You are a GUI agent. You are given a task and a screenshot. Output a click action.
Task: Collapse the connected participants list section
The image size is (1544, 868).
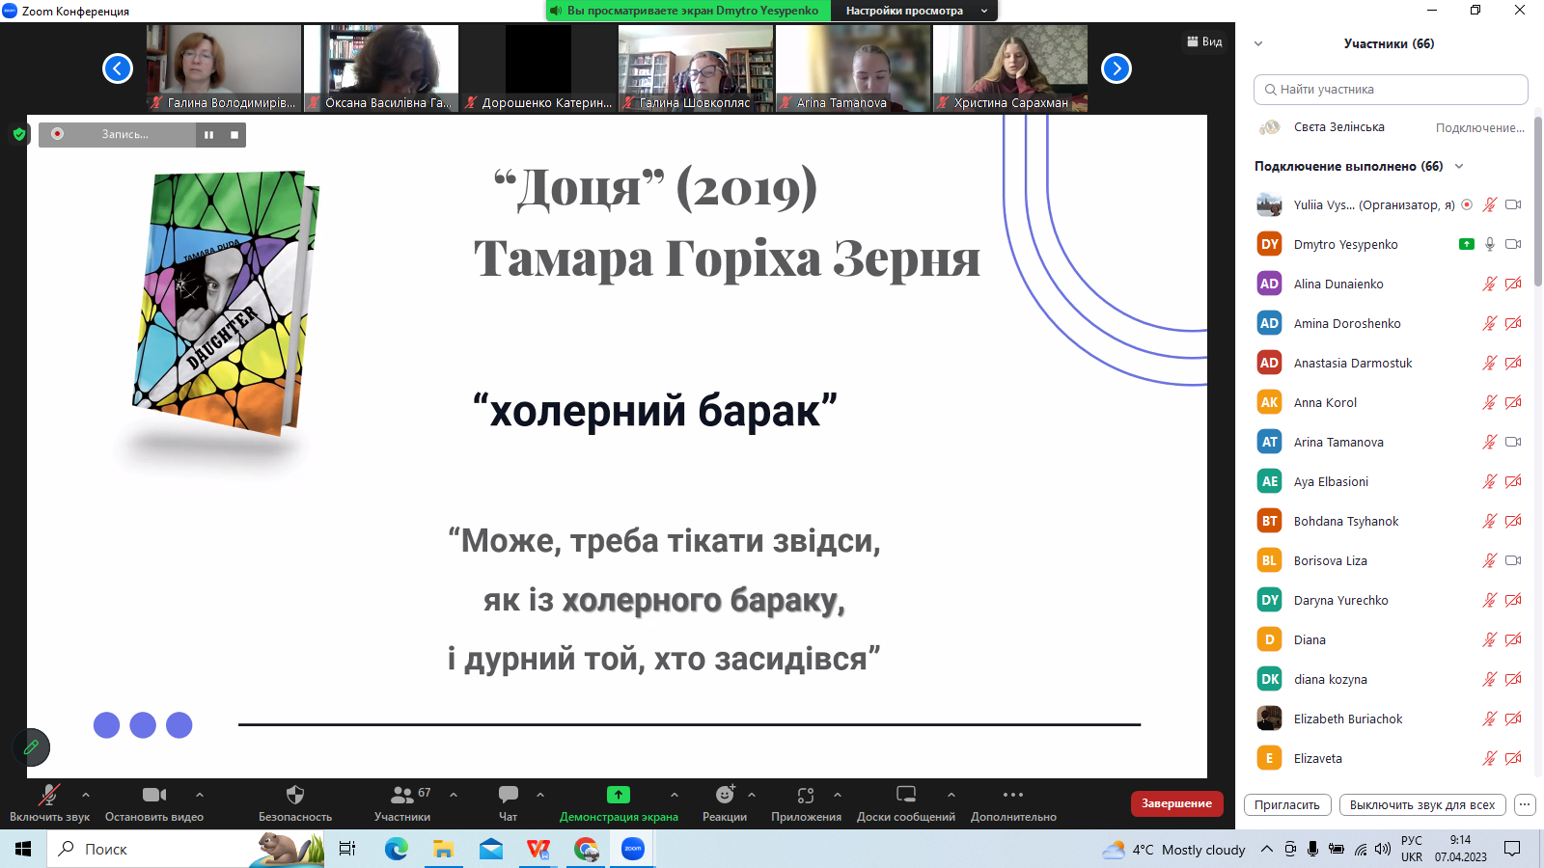tap(1459, 166)
